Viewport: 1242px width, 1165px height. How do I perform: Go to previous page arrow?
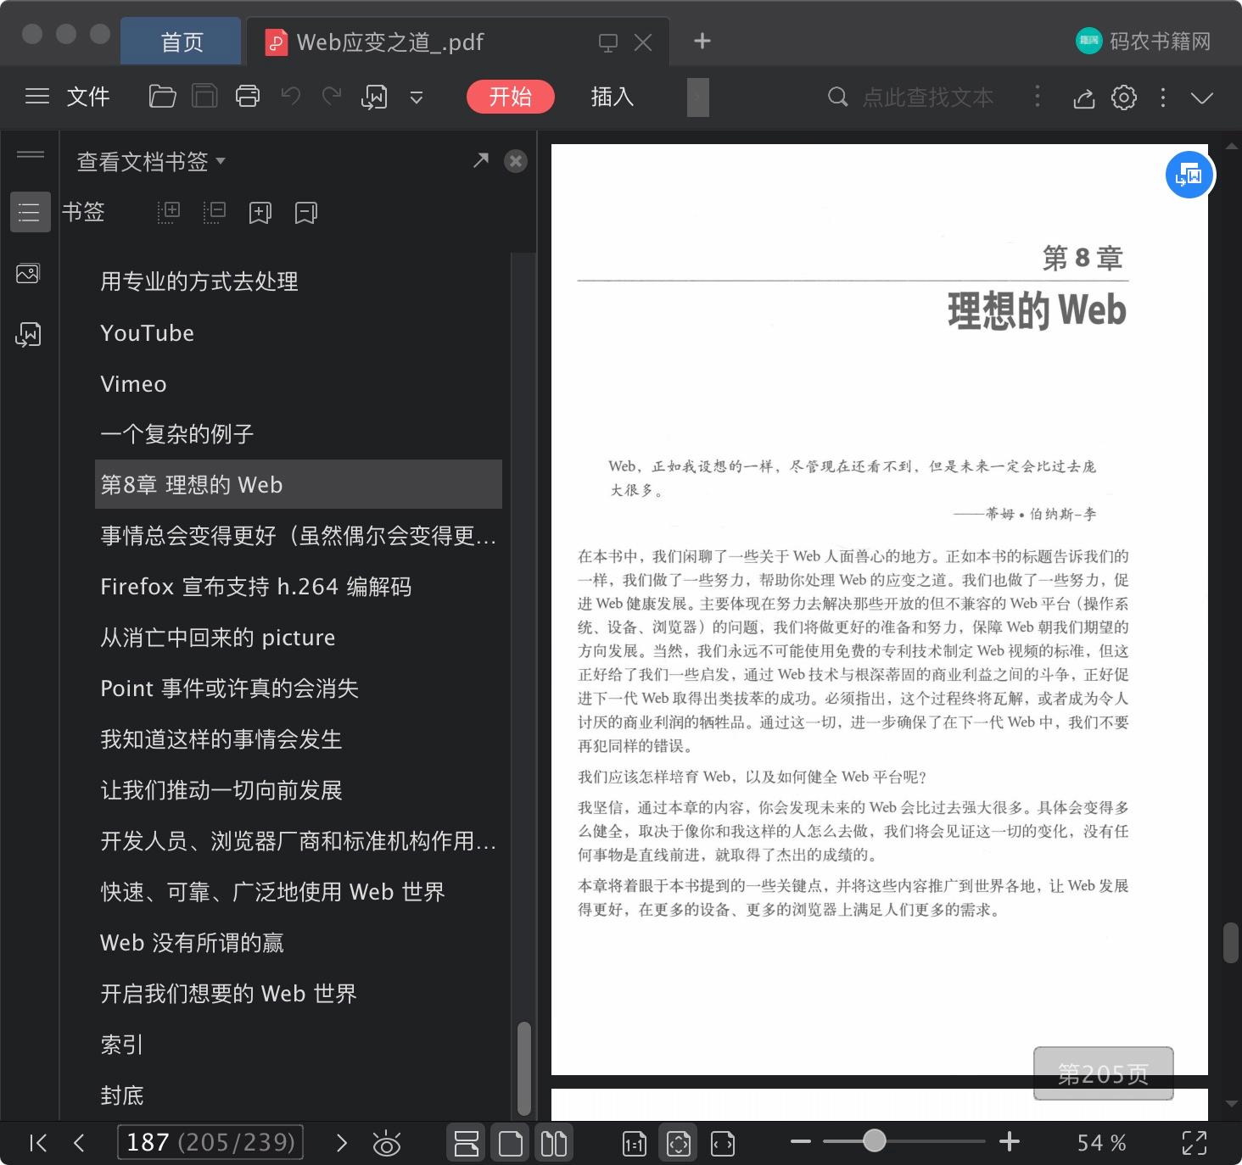tap(79, 1143)
